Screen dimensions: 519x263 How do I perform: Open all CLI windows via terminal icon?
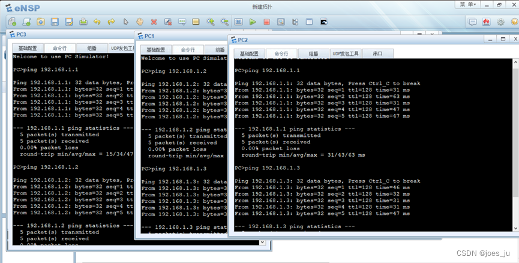[324, 22]
